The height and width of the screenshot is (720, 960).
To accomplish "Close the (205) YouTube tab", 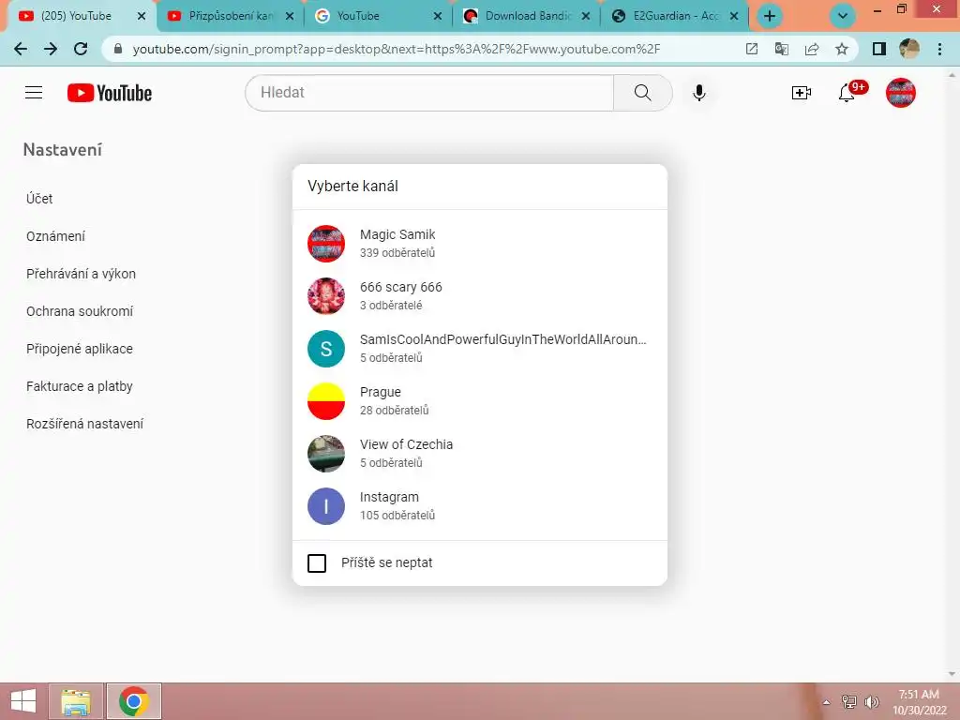I will point(142,16).
